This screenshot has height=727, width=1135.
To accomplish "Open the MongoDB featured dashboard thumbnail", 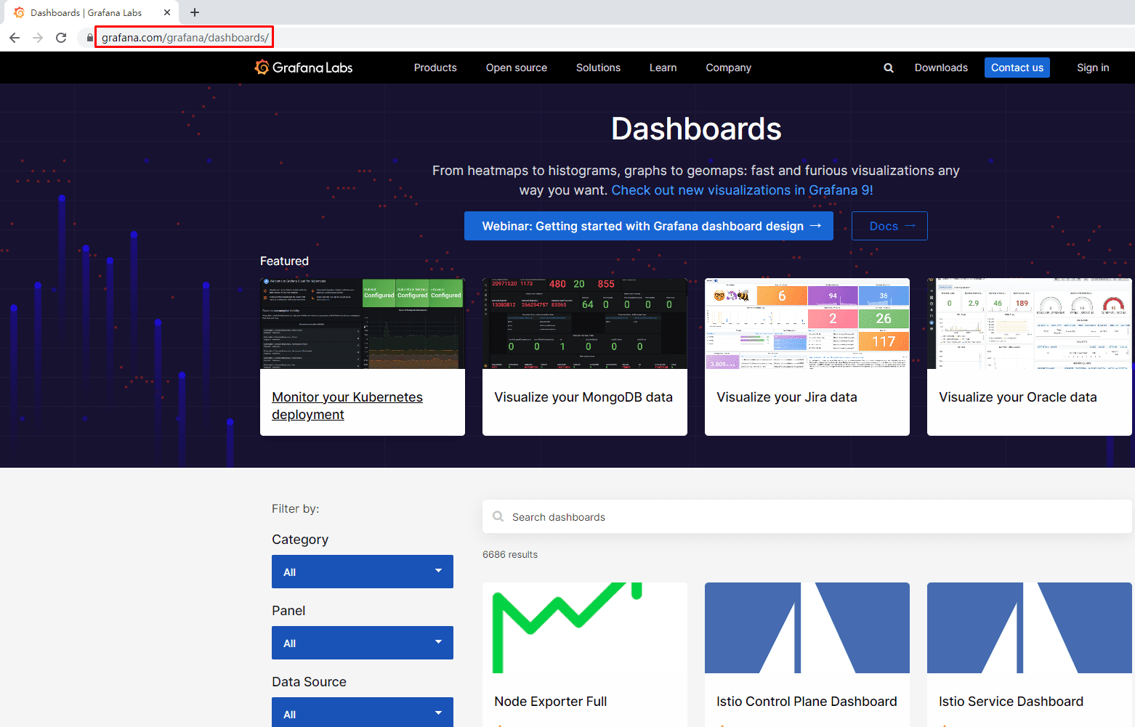I will (585, 324).
